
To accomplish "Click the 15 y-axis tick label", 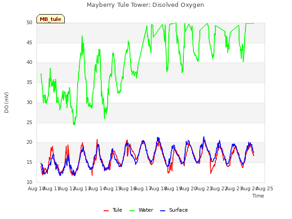I will click(29, 162).
